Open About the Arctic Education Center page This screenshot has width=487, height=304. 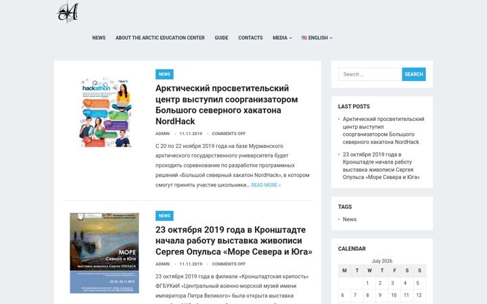pyautogui.click(x=160, y=38)
